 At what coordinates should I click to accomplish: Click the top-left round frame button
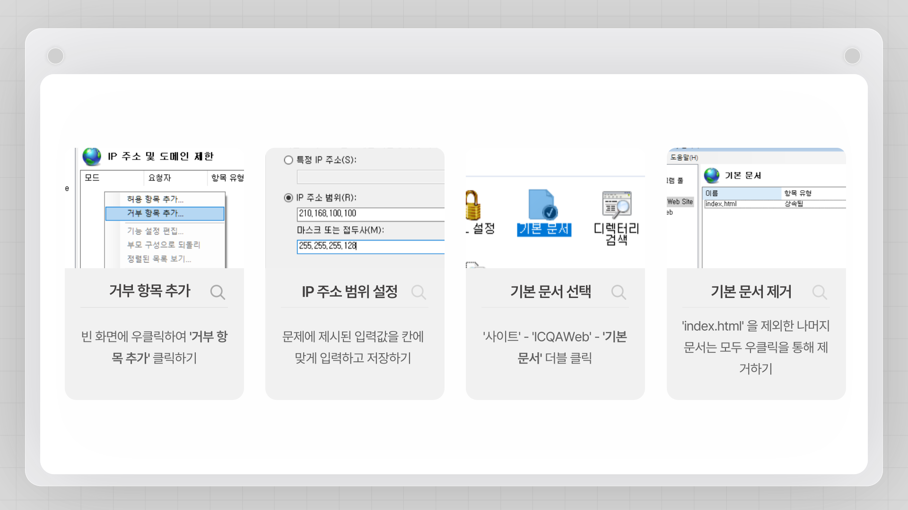point(56,56)
